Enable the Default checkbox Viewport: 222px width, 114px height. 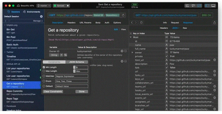tap(44, 86)
